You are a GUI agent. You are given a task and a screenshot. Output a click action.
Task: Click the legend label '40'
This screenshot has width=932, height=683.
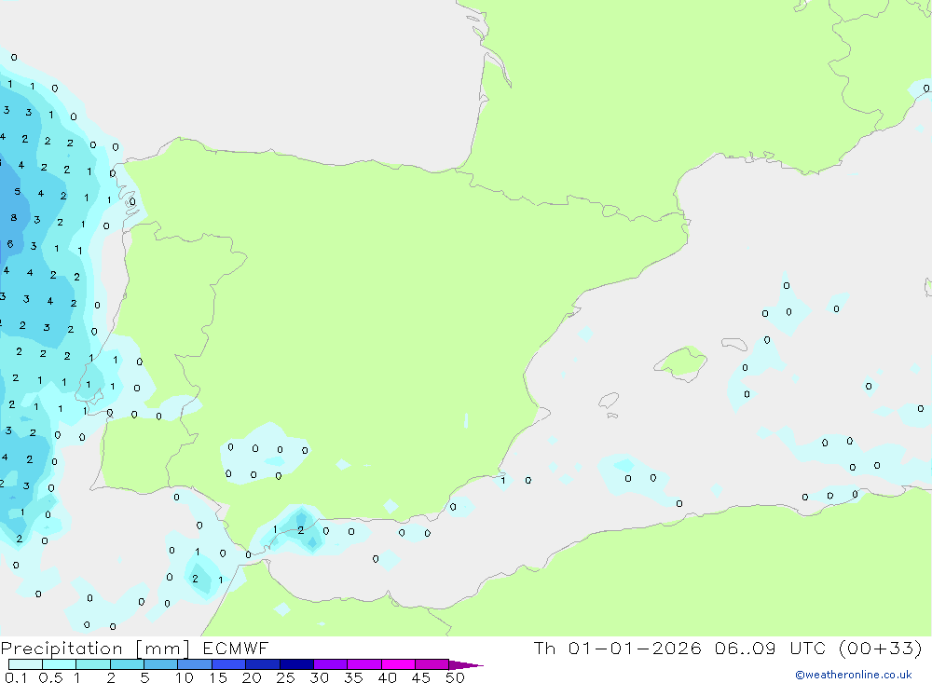(x=388, y=677)
